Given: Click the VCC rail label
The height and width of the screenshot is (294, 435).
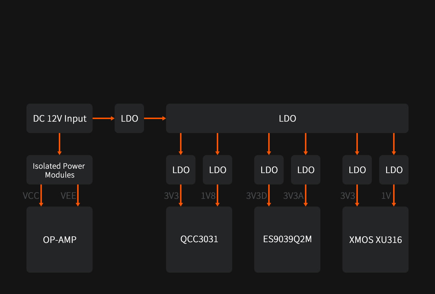Looking at the screenshot, I should (x=31, y=196).
